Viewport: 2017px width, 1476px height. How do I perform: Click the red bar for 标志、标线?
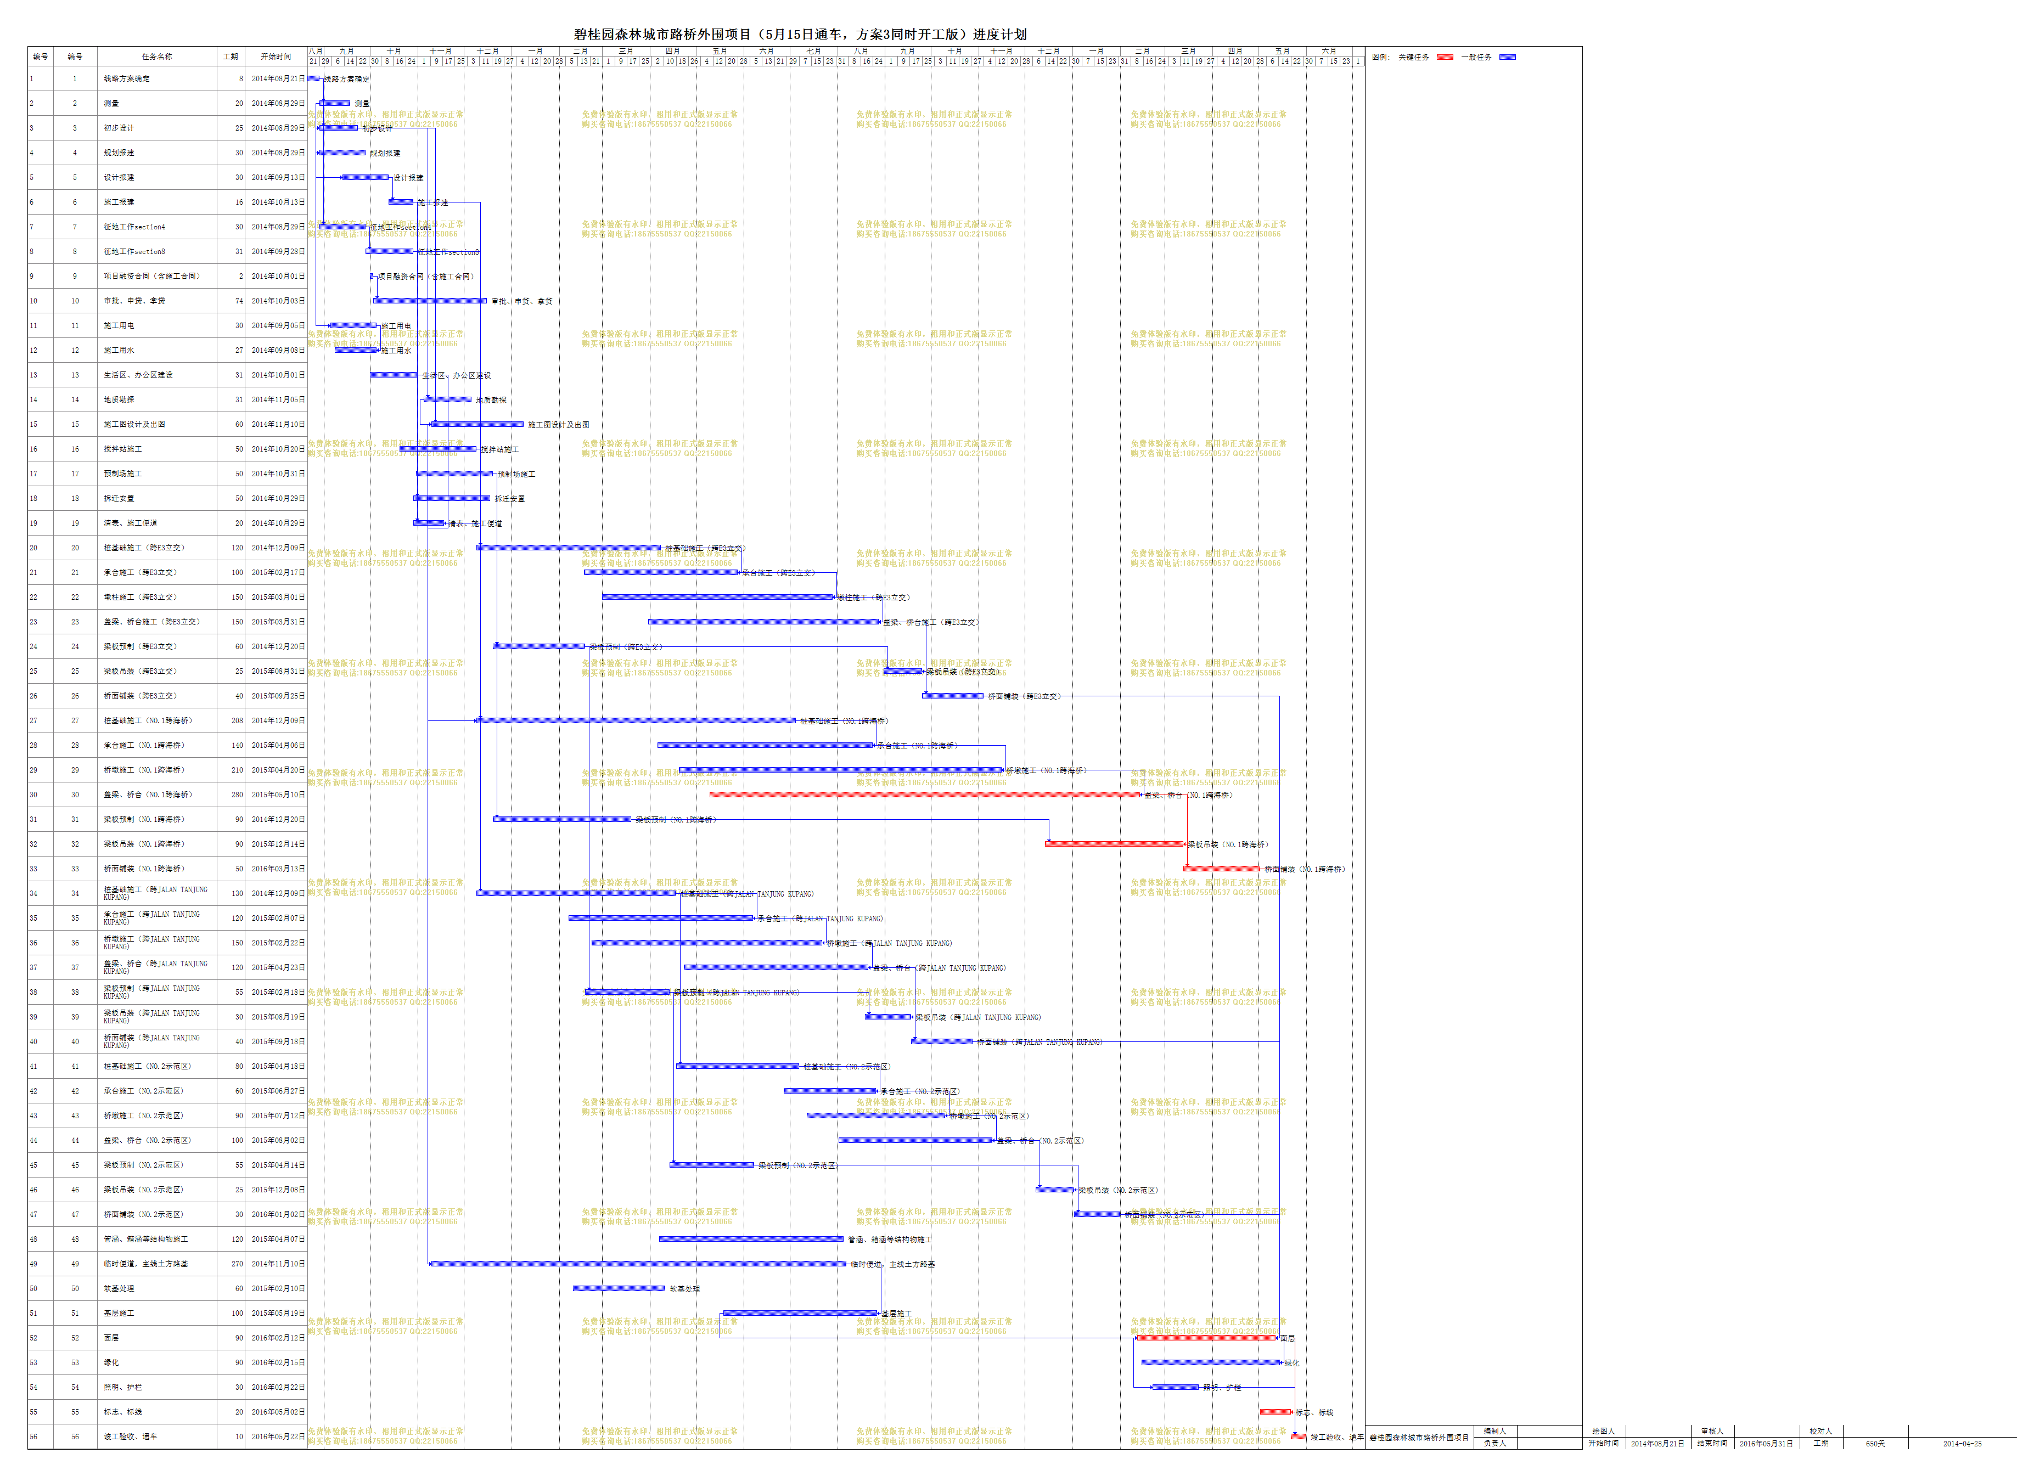pyautogui.click(x=1276, y=1412)
